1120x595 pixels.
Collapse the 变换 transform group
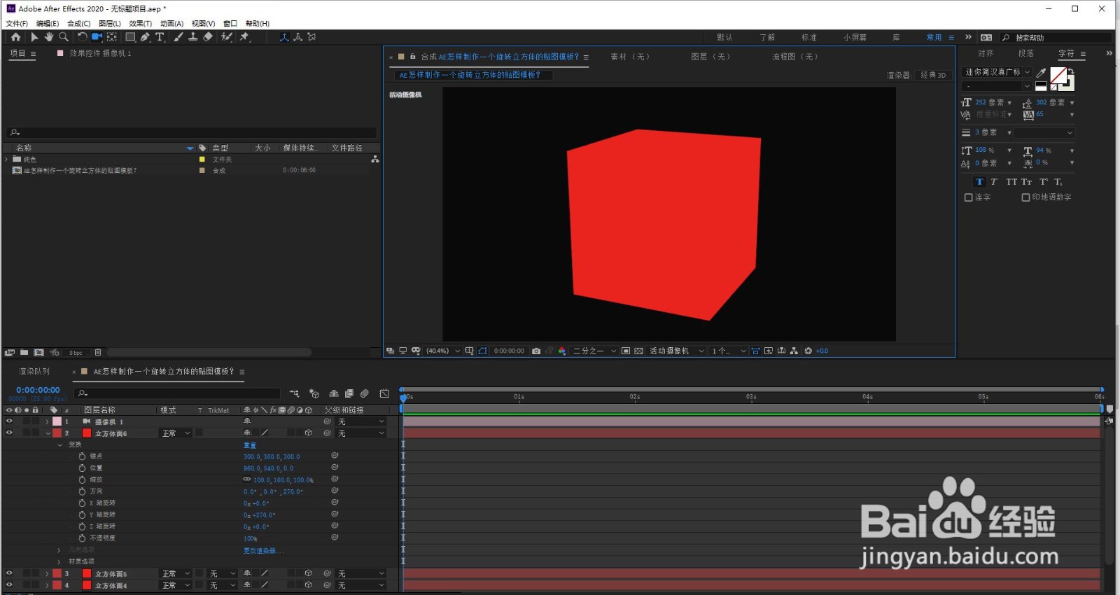click(x=59, y=445)
